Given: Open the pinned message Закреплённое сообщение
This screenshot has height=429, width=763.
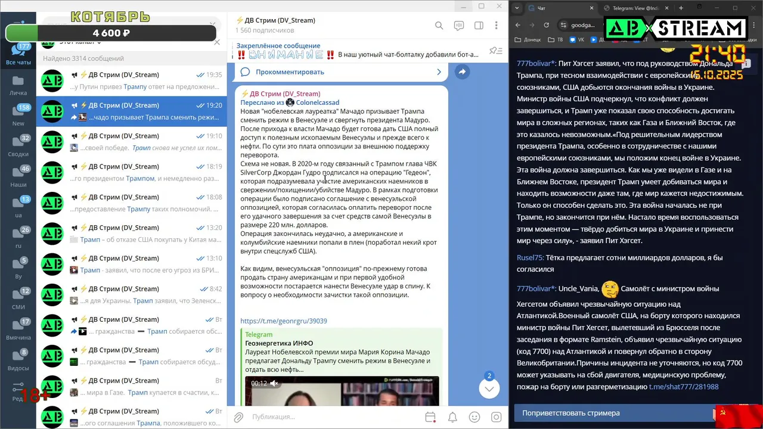Looking at the screenshot, I should pos(358,50).
